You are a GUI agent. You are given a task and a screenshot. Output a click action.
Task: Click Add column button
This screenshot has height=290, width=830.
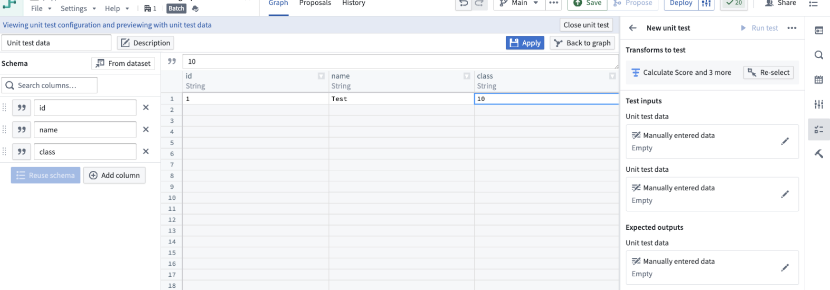115,176
